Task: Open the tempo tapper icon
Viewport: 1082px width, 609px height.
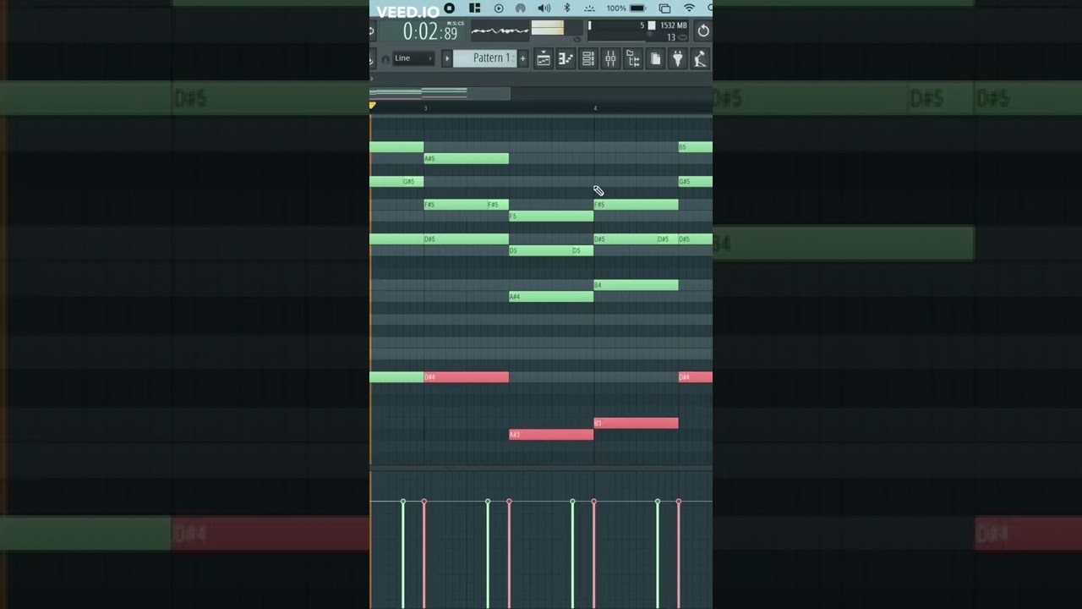Action: (699, 58)
